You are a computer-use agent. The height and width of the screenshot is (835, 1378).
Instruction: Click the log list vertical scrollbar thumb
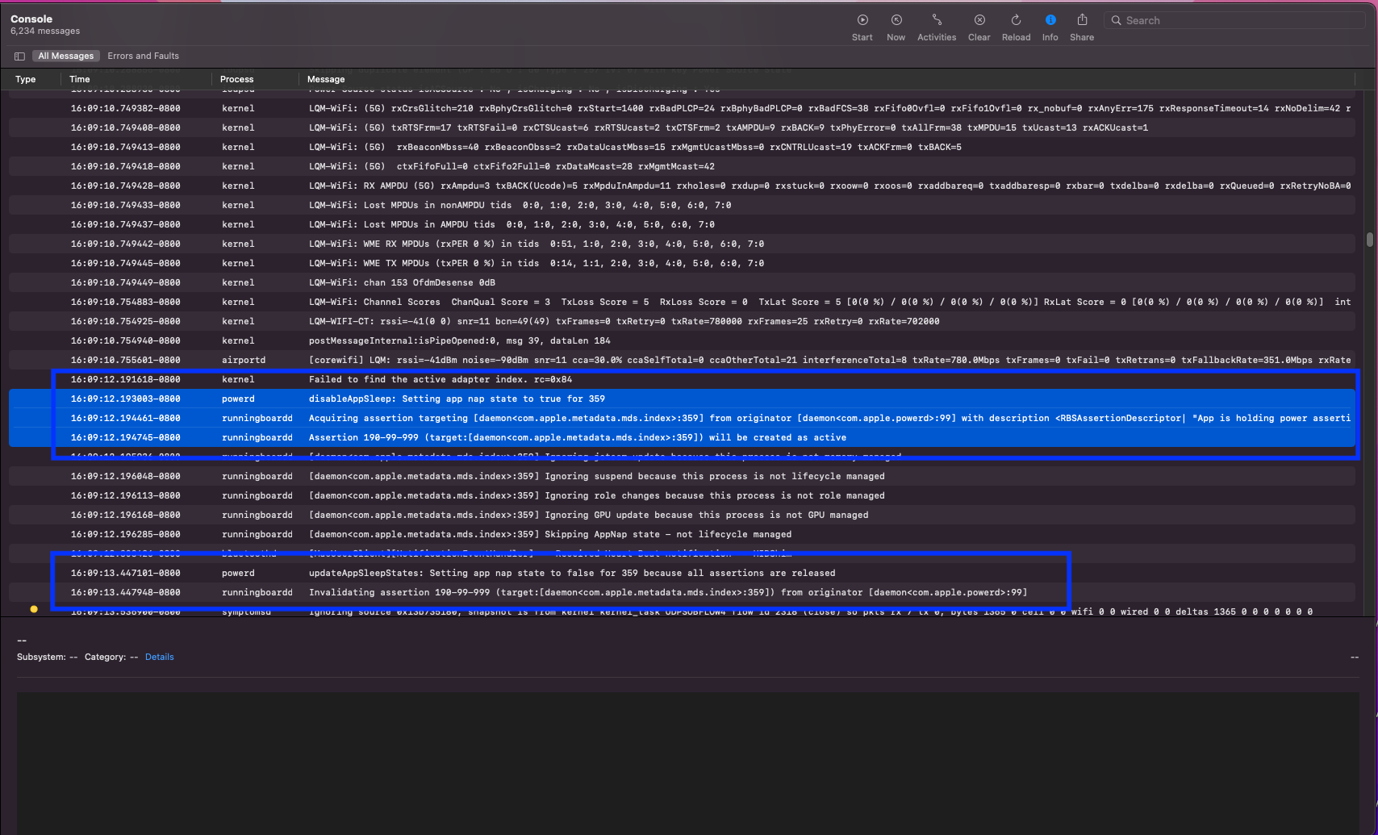[x=1369, y=240]
